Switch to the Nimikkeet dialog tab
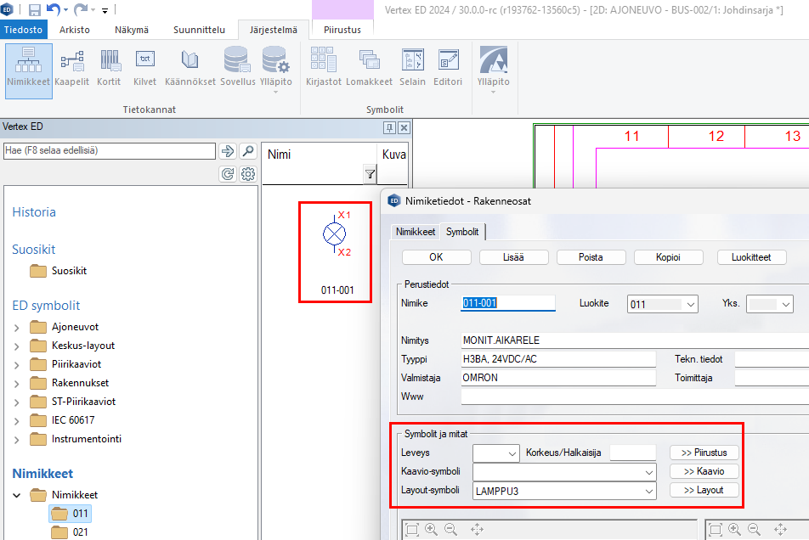The width and height of the screenshot is (809, 540). click(416, 231)
